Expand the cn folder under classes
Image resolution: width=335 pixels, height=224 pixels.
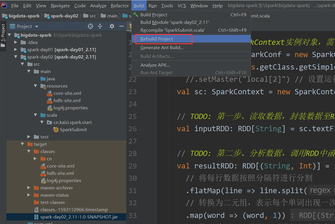pos(35,159)
